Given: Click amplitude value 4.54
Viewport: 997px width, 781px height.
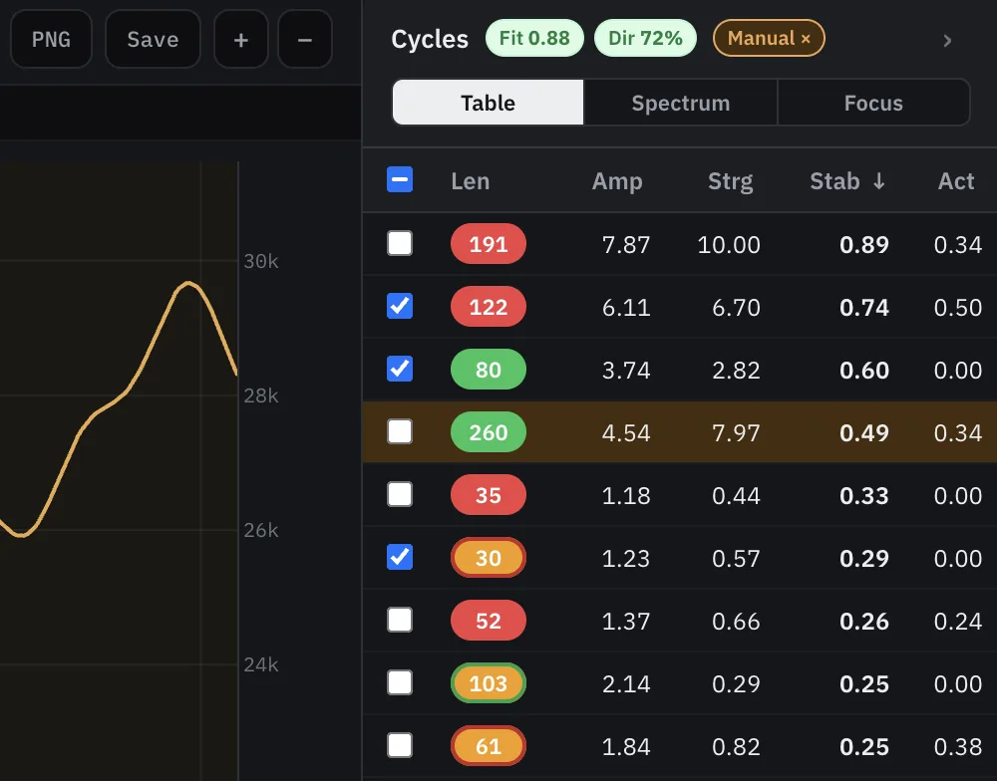Looking at the screenshot, I should [x=626, y=432].
